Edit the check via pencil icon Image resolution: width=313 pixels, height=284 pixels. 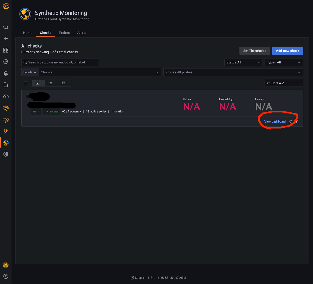pyautogui.click(x=290, y=121)
